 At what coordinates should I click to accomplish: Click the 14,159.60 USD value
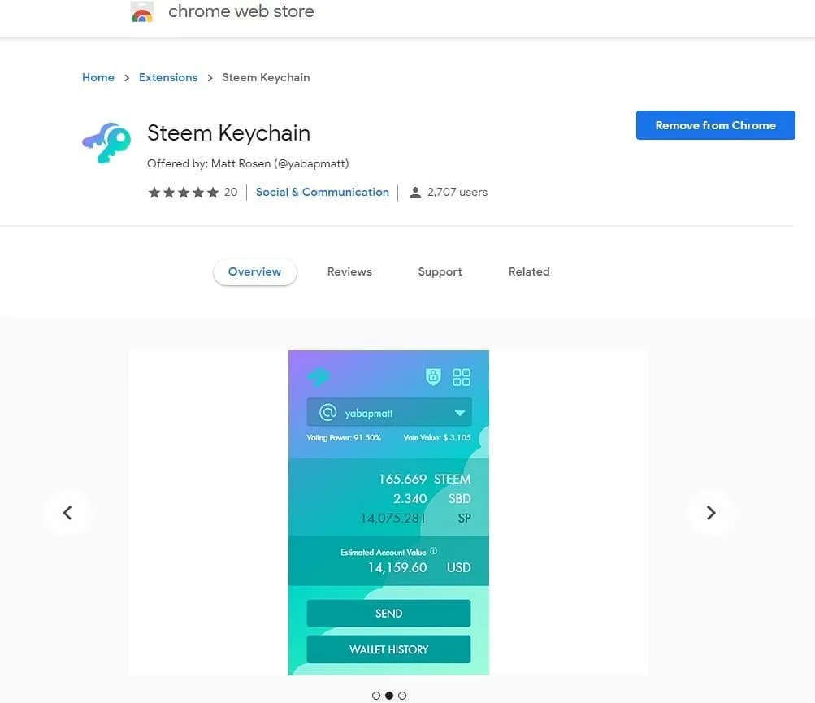[419, 567]
